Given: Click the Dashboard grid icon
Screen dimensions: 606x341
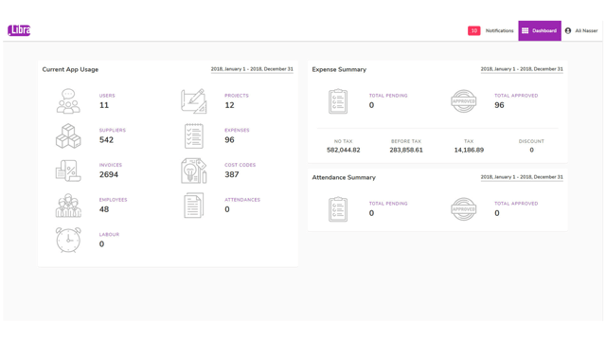Looking at the screenshot, I should (x=525, y=30).
